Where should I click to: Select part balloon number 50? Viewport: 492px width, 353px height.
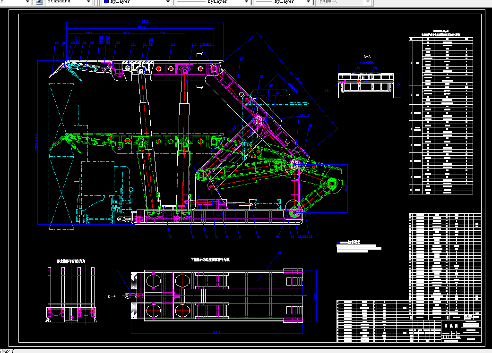tap(375, 68)
